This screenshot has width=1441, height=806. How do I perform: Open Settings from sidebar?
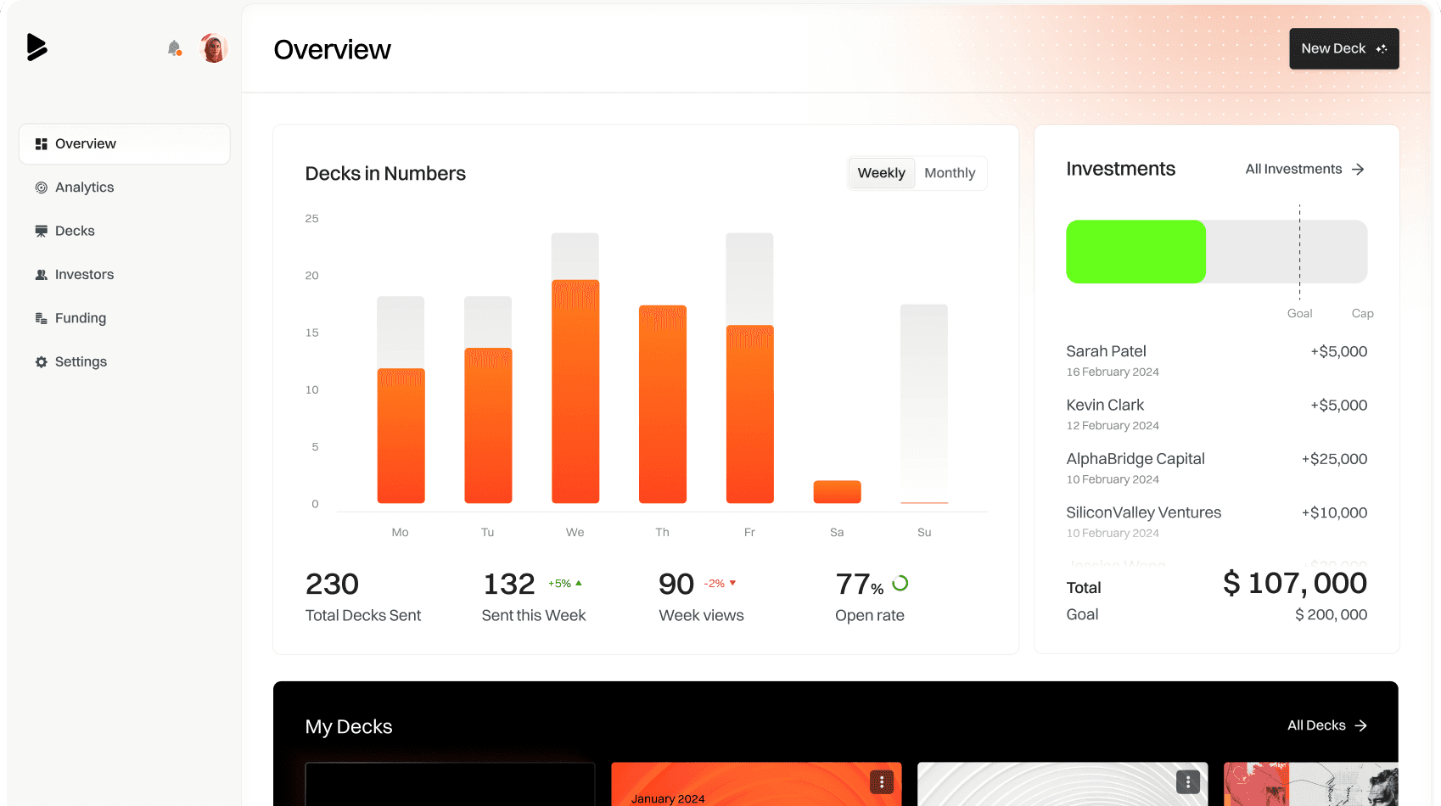click(125, 361)
